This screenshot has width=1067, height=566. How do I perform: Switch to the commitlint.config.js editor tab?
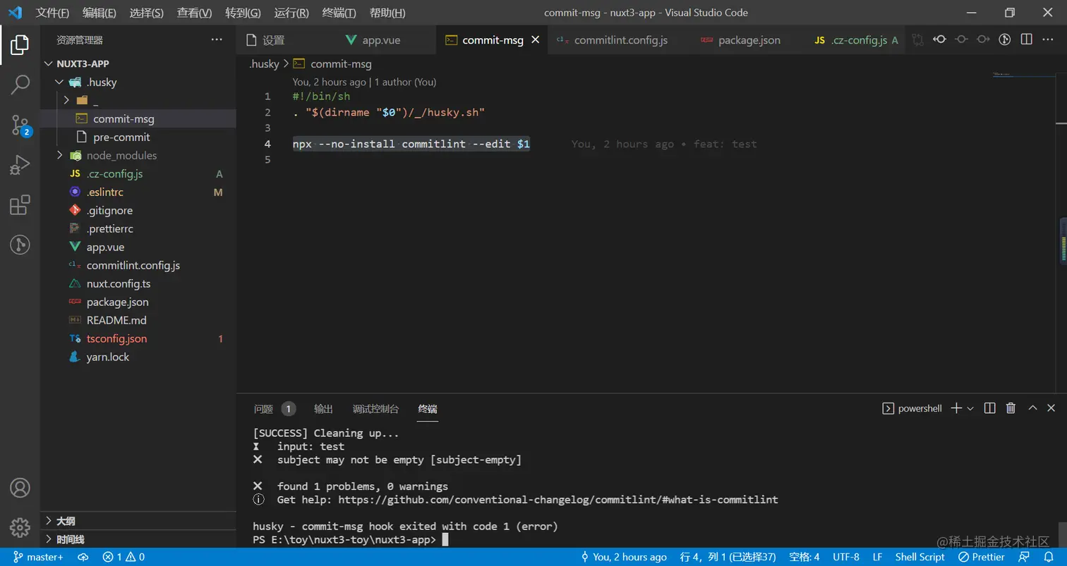620,40
